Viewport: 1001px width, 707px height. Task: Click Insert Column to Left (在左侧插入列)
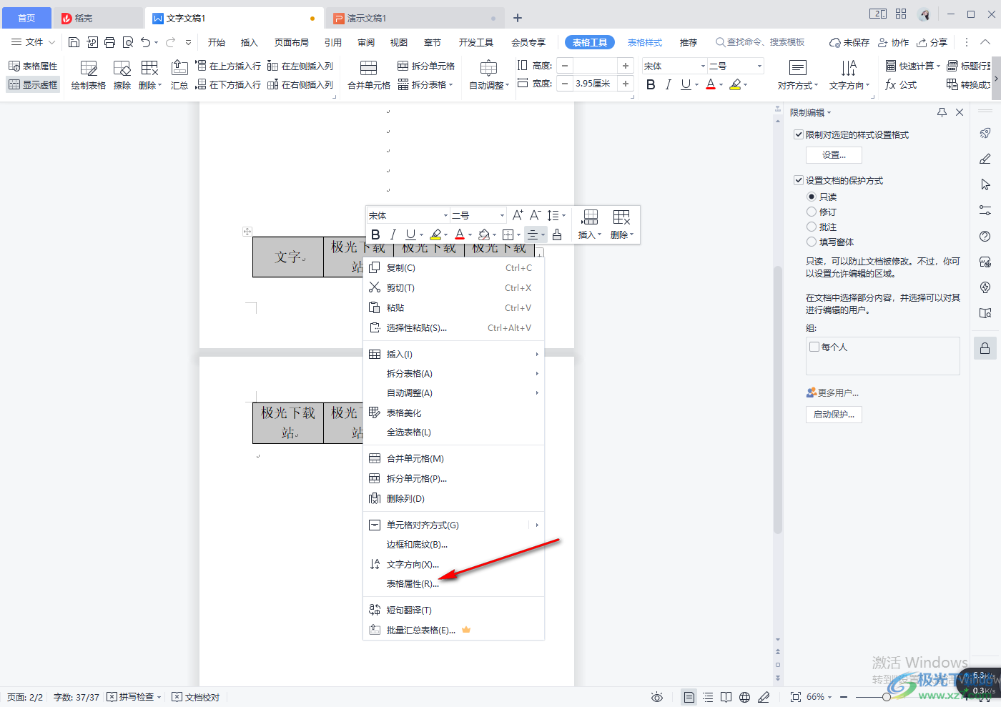300,66
